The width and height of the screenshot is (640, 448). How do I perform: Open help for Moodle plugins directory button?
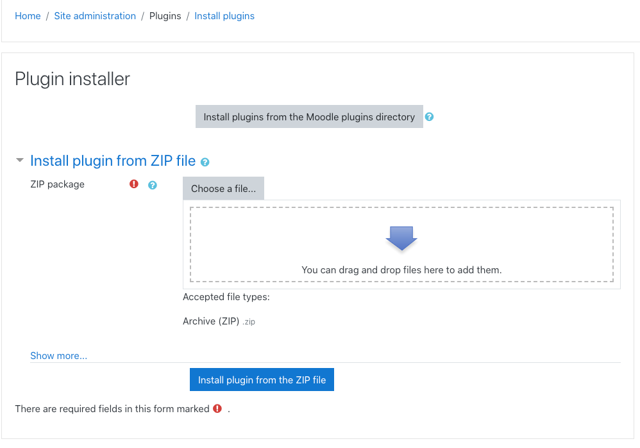coord(429,117)
